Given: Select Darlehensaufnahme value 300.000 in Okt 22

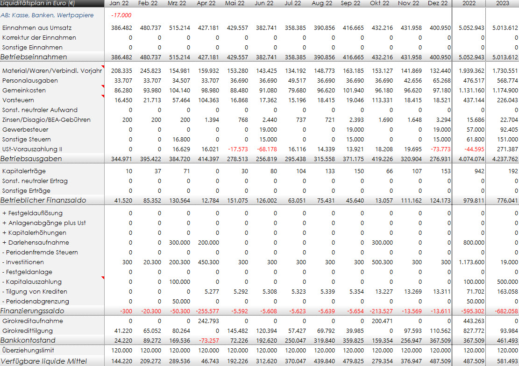Looking at the screenshot, I should tap(382, 243).
